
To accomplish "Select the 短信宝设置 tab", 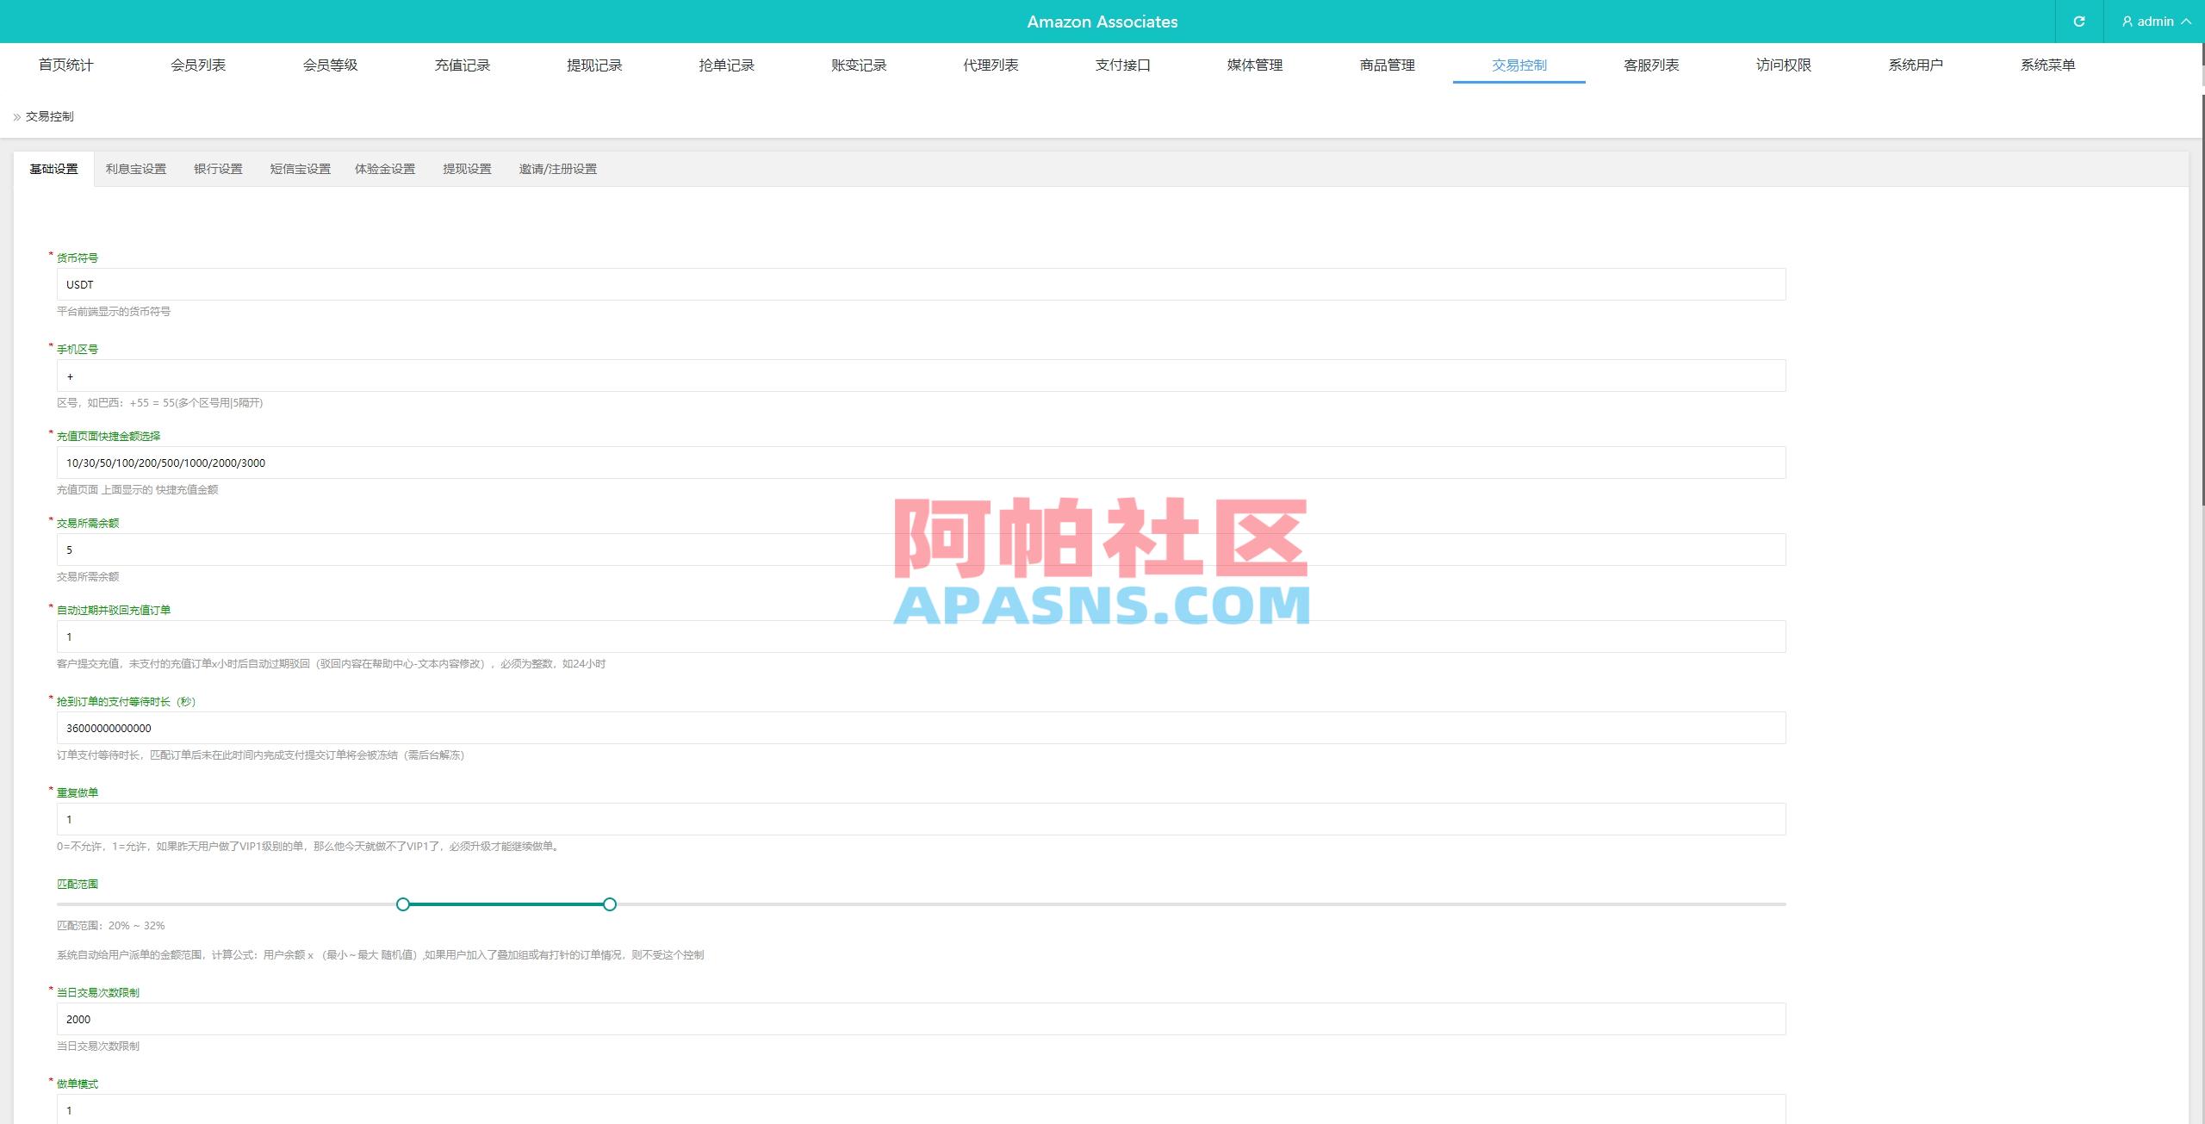I will [x=299, y=169].
